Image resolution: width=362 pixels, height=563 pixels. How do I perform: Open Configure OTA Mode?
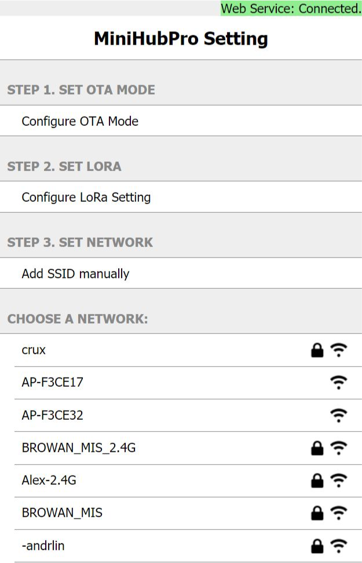pos(181,121)
